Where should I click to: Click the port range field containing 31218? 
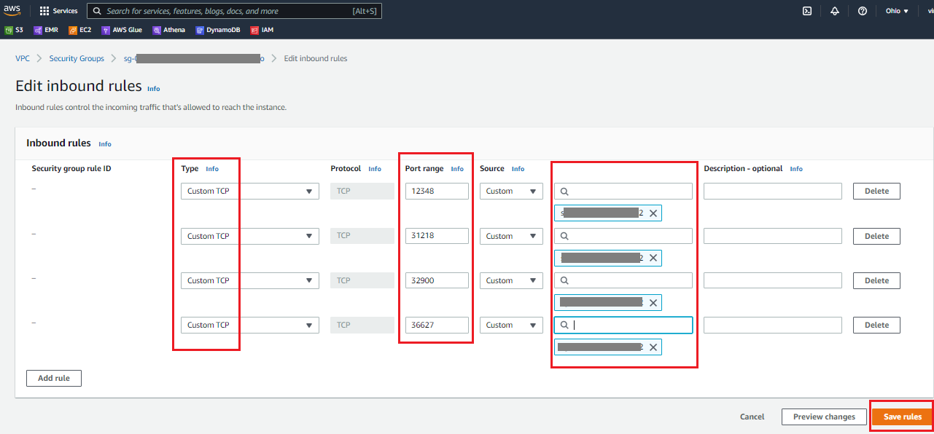pyautogui.click(x=437, y=236)
